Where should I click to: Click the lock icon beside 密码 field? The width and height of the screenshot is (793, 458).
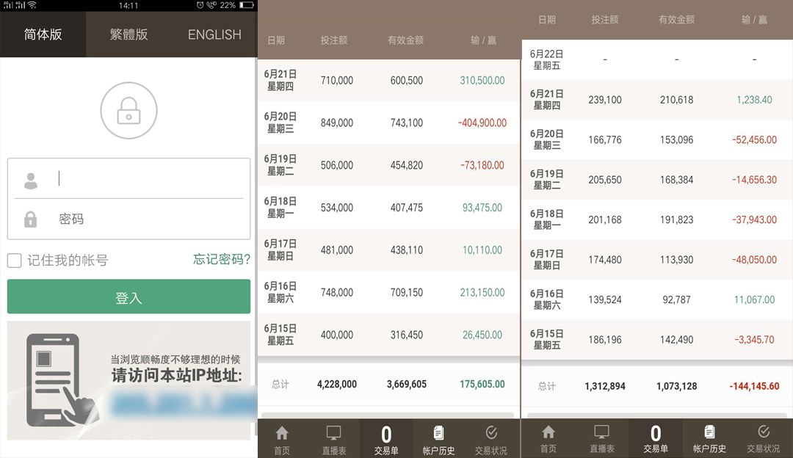click(x=31, y=218)
